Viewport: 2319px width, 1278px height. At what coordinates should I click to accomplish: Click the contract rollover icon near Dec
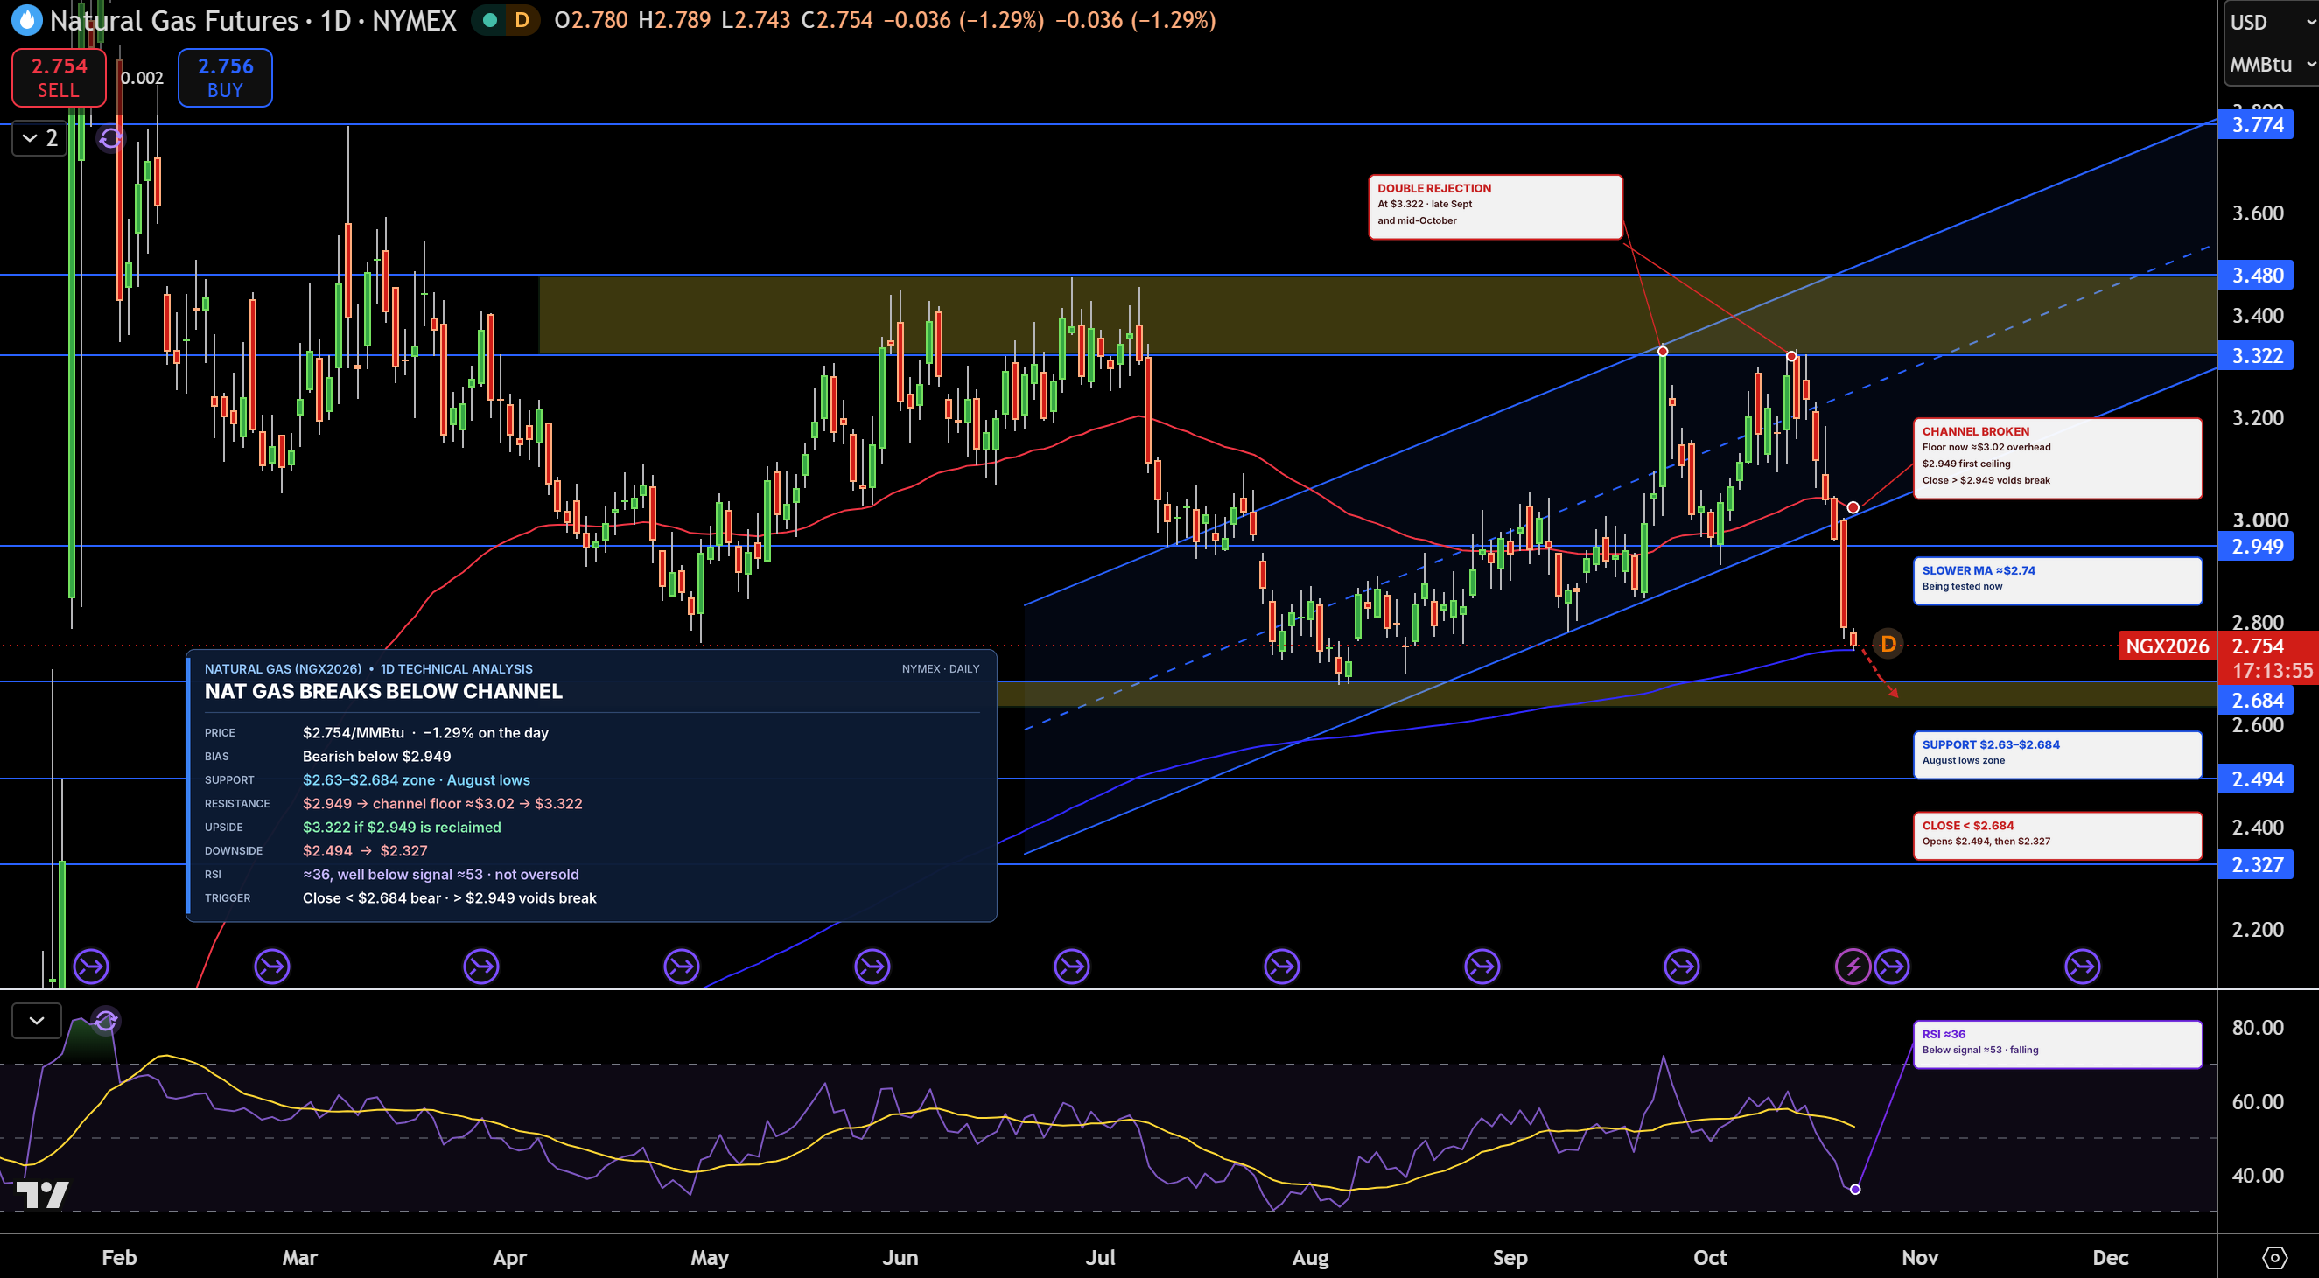[x=2082, y=967]
